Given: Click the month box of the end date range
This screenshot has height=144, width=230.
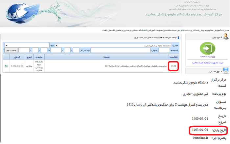Looking at the screenshot, I should 35,50.
